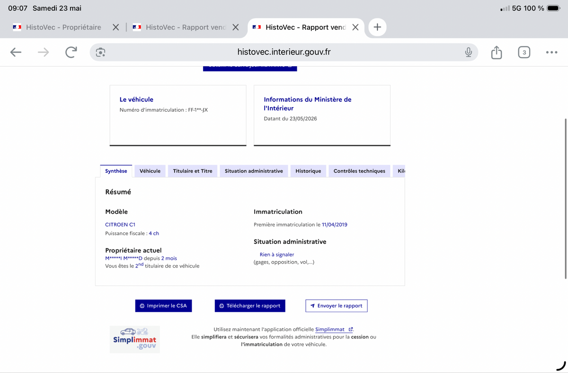Switch to the middle HistoVec - Rapport tab
This screenshot has width=568, height=373.
[x=186, y=27]
